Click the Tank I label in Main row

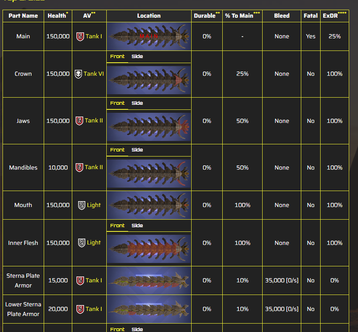[x=94, y=36]
